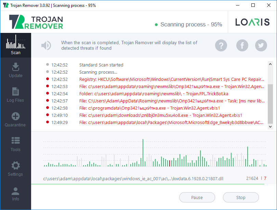This screenshot has height=210, width=277.
Task: Click the red bar in activity graph
Action: 170,163
